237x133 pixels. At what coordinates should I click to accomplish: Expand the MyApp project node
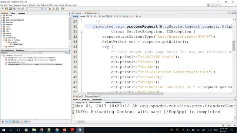click(x=1, y=33)
